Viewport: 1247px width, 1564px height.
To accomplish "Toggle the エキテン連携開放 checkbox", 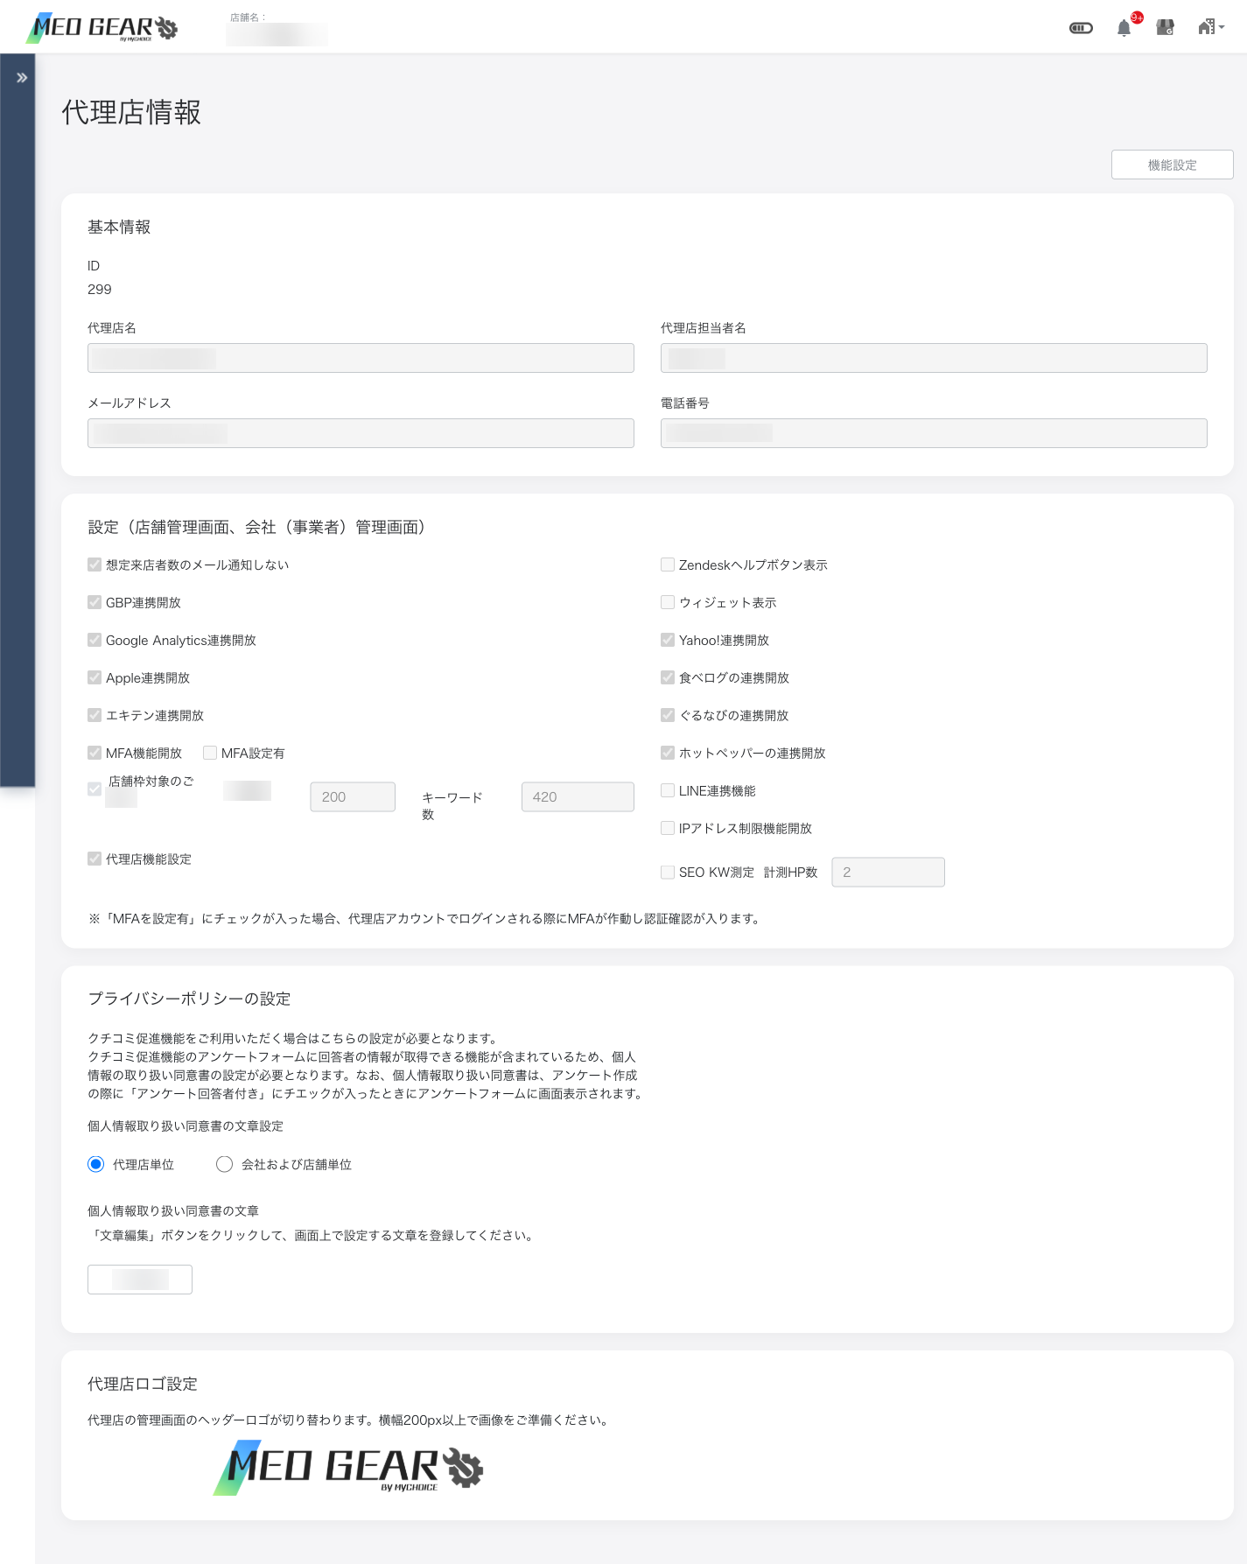I will [95, 715].
